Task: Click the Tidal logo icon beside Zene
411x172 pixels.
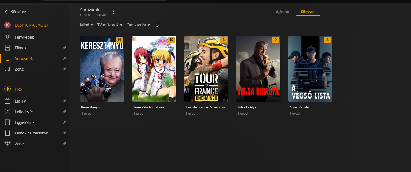Action: (x=7, y=144)
